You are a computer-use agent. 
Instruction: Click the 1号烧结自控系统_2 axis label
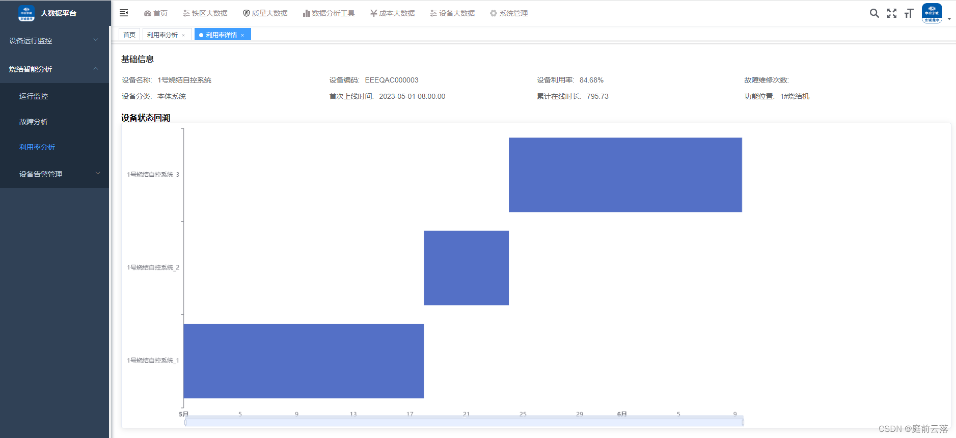(x=153, y=267)
